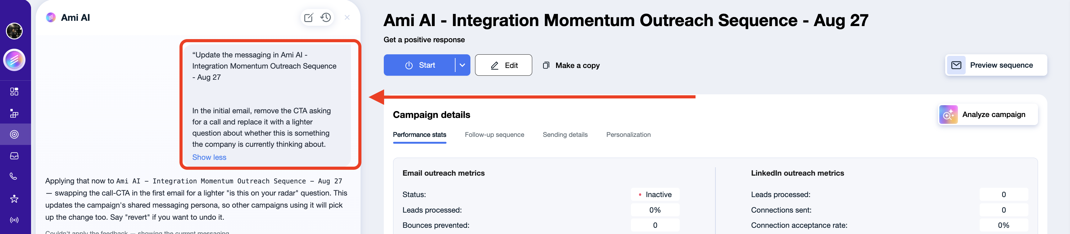The width and height of the screenshot is (1070, 234).
Task: Click the LinkedIn outreach metrics heading
Action: 797,173
